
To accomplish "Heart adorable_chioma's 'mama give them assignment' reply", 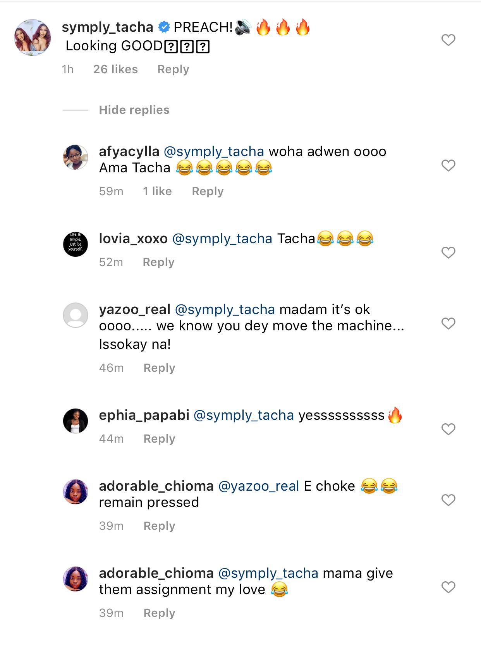I will click(448, 587).
